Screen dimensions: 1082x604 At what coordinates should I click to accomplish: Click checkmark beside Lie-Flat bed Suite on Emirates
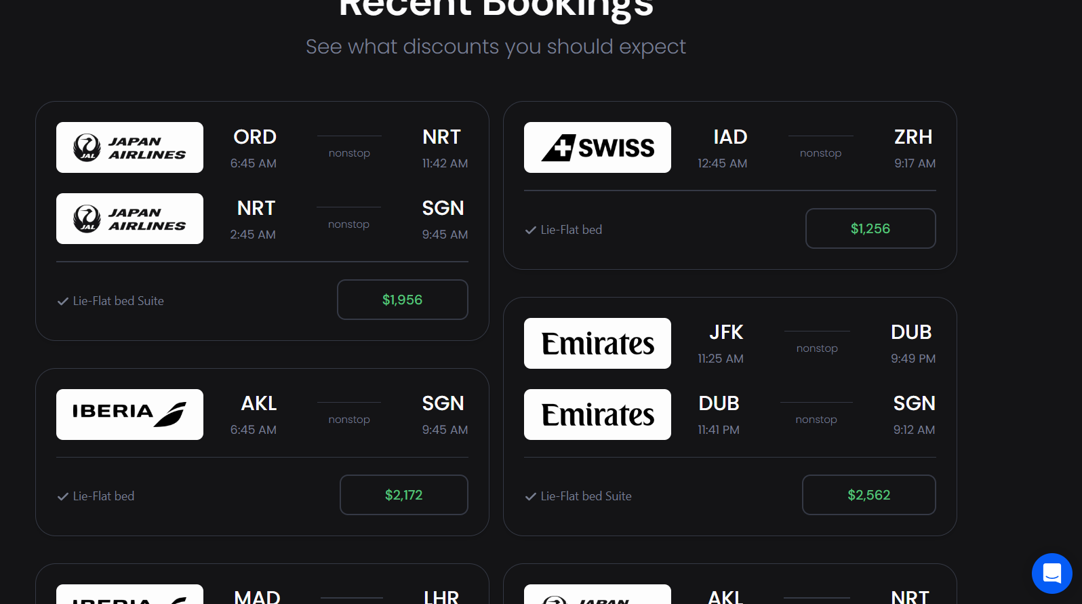pyautogui.click(x=531, y=496)
